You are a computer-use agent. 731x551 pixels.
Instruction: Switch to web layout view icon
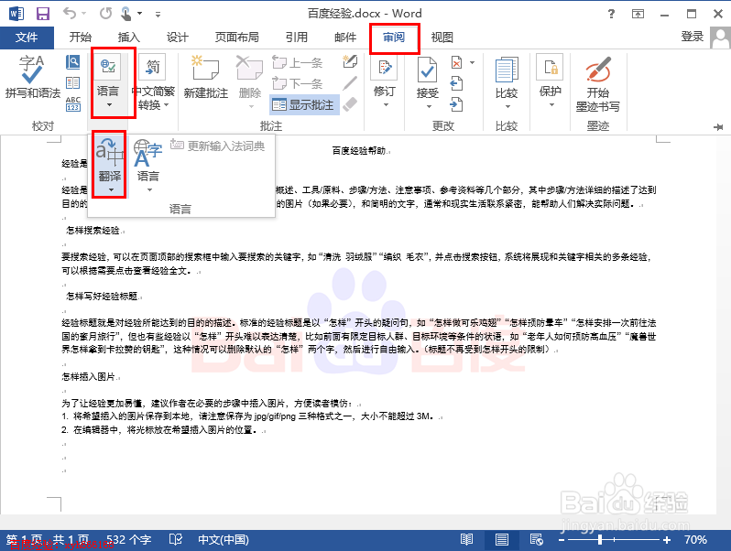pos(537,540)
